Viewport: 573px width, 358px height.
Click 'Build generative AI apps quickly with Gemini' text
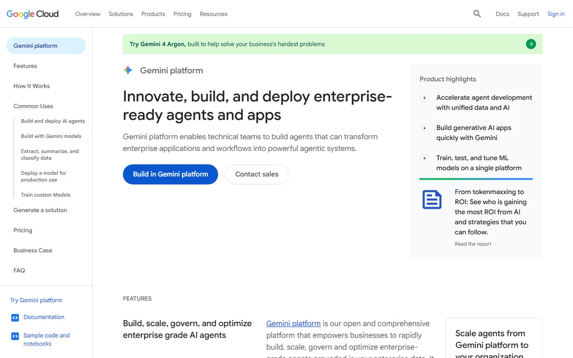coord(474,133)
